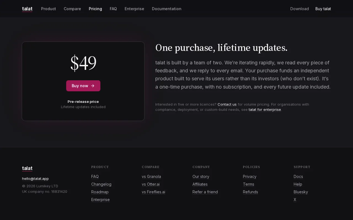
Task: Open the Roadmap footer link
Action: tap(100, 192)
